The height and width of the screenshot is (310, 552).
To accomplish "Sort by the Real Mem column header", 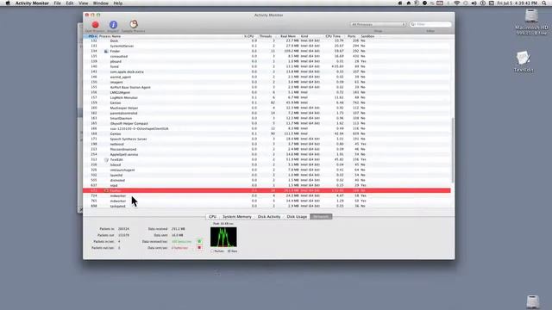I will pos(287,36).
